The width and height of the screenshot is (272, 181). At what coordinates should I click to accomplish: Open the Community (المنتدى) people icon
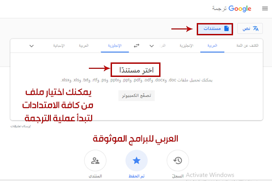pos(95,161)
